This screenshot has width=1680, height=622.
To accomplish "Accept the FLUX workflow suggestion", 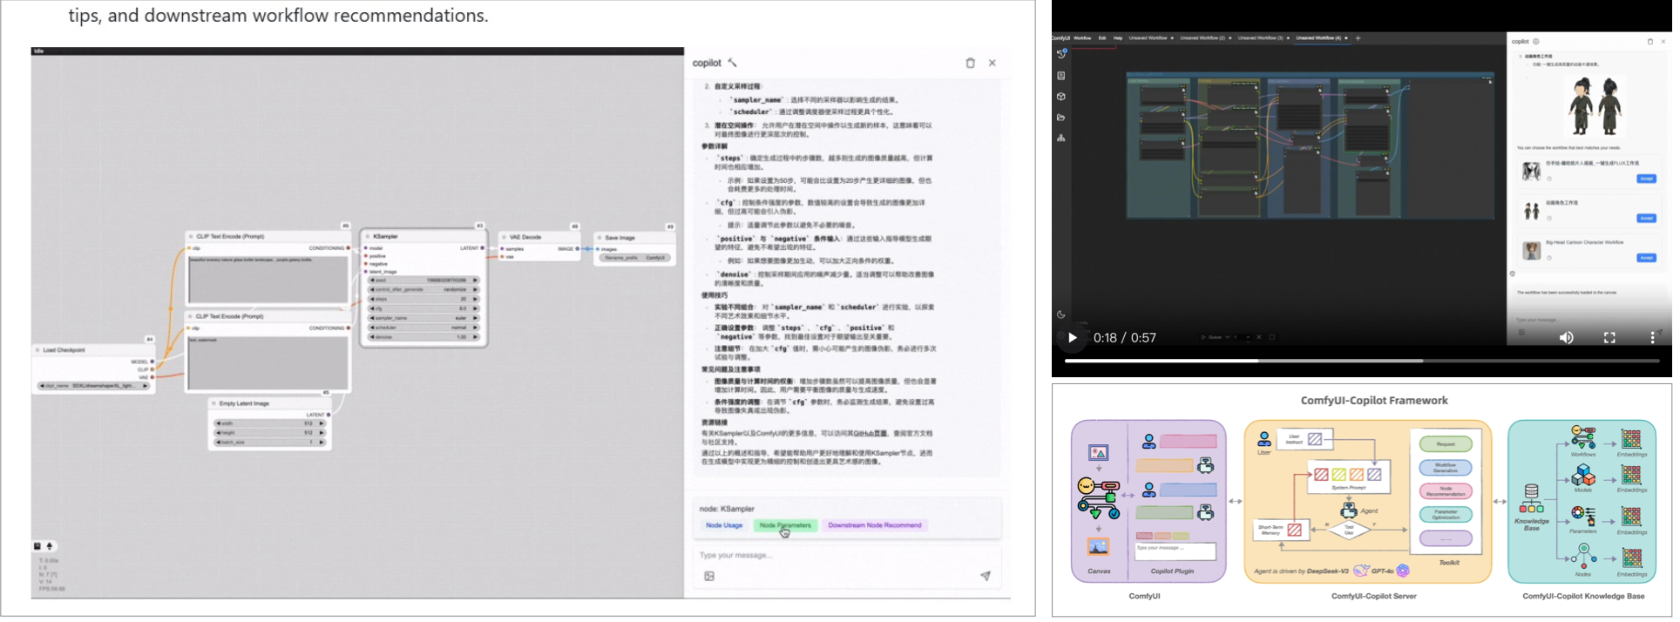I will coord(1646,179).
